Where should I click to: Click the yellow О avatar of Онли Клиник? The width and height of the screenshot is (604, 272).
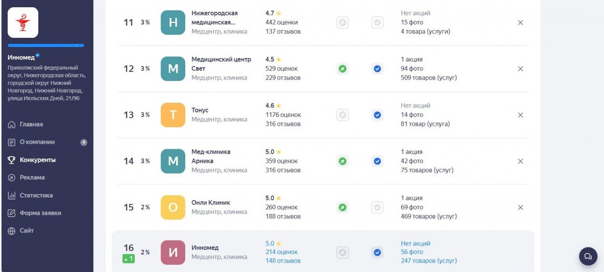[x=173, y=207]
